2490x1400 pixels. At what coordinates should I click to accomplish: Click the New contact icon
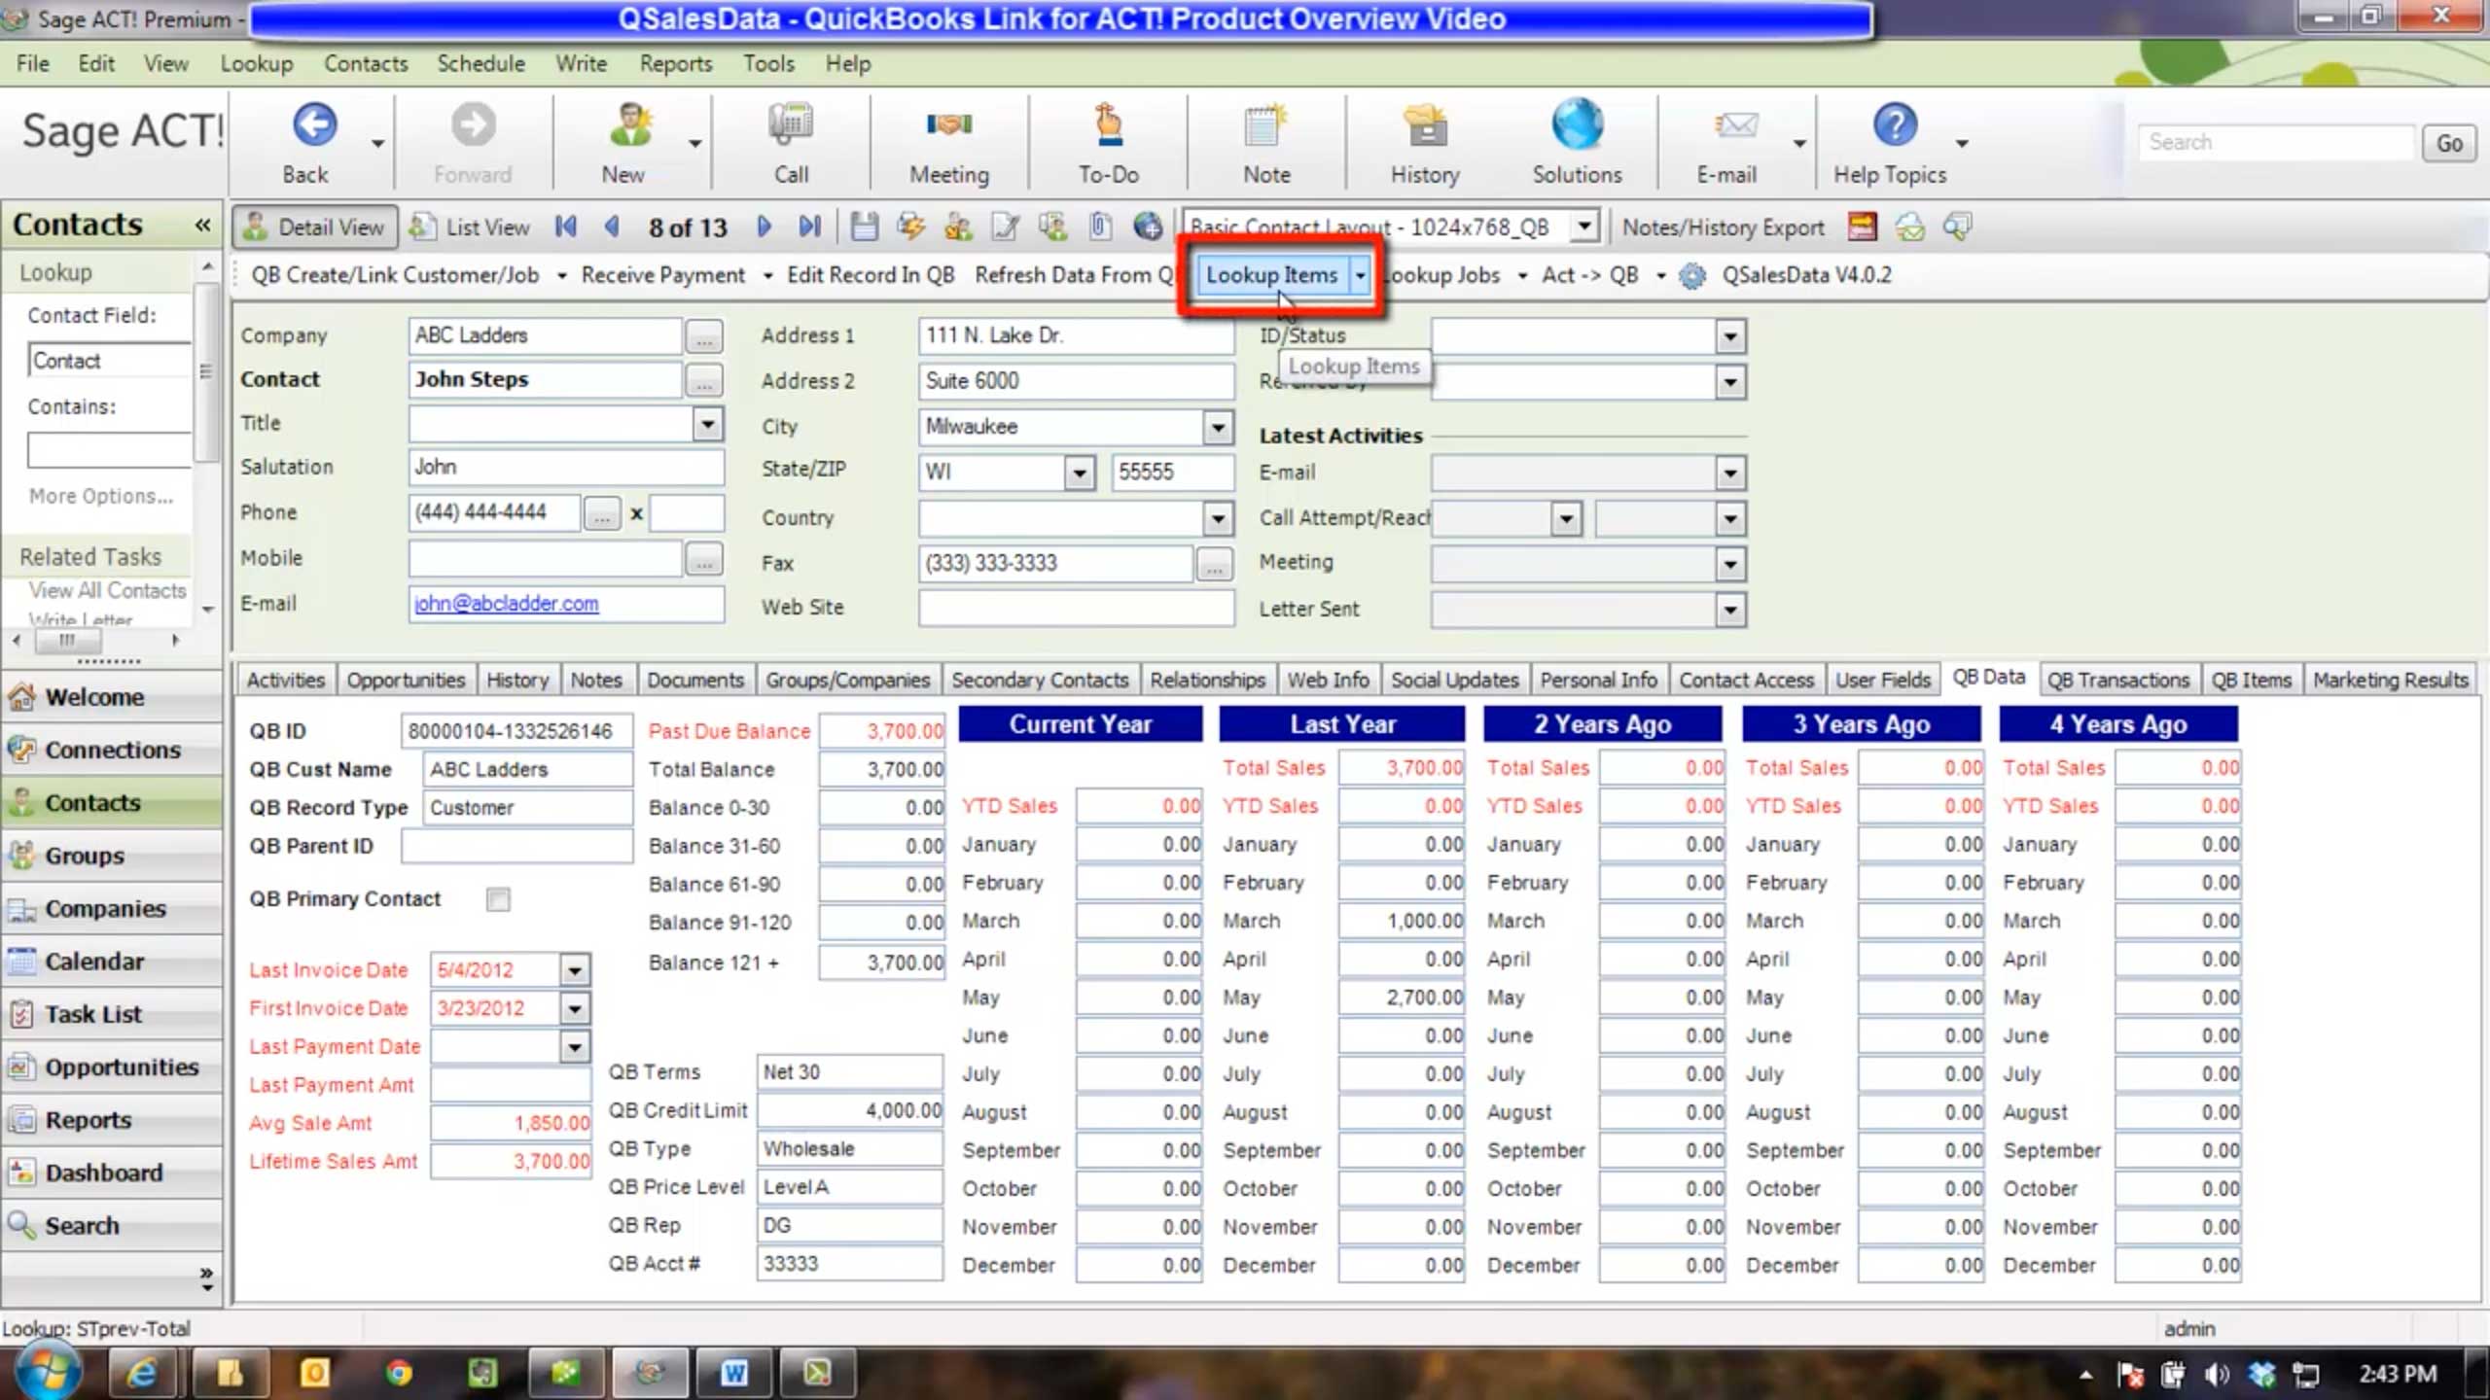629,125
